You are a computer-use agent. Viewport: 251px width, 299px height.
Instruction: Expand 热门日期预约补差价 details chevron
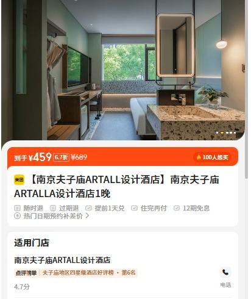pyautogui.click(x=87, y=215)
